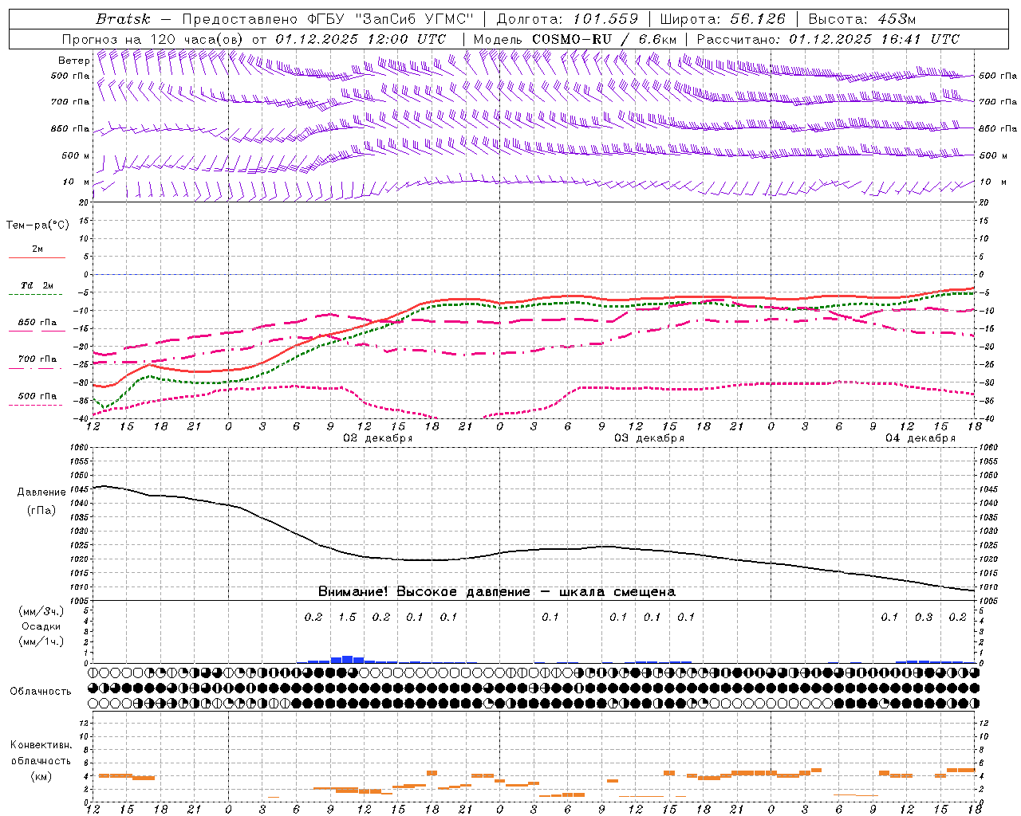The width and height of the screenshot is (1021, 816).
Task: Click the 'Тем-ра(°C)' temperature panel label
Action: pos(37,226)
